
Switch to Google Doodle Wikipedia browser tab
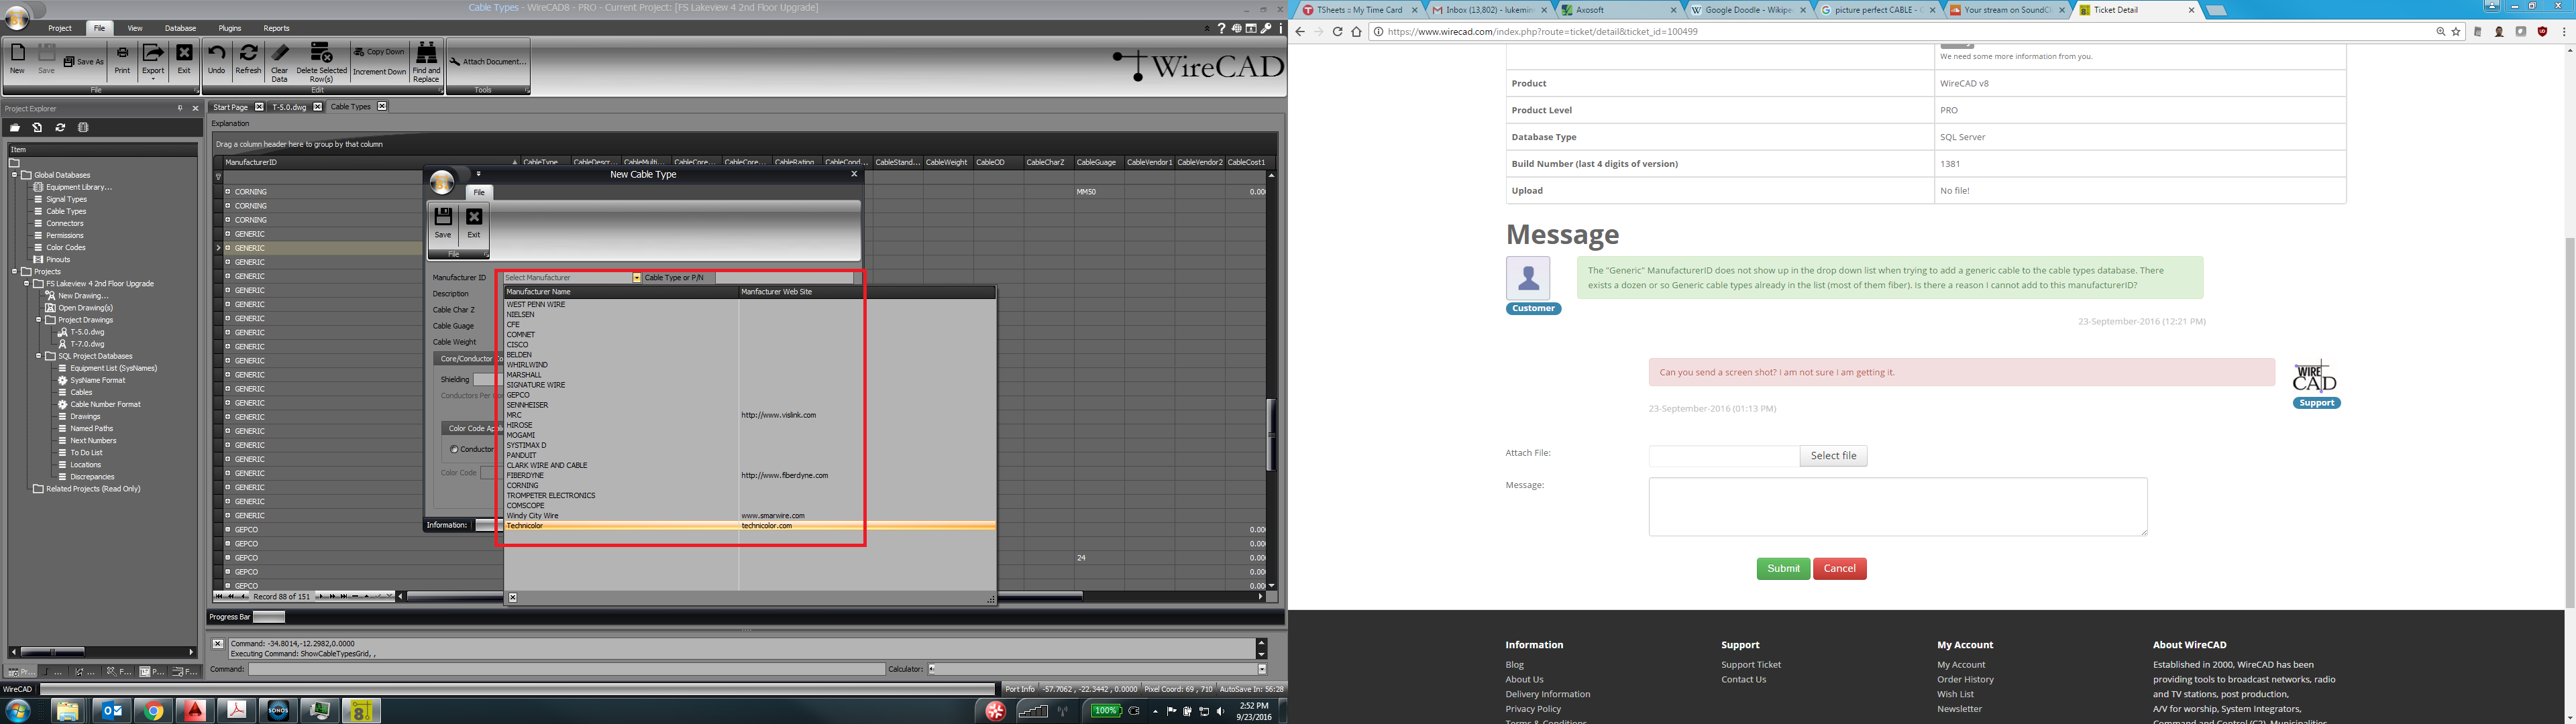click(x=1749, y=10)
